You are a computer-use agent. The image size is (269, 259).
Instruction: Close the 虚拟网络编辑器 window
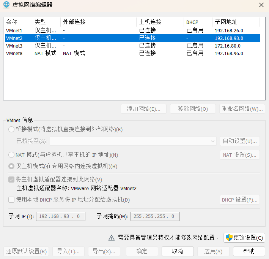pyautogui.click(x=261, y=5)
